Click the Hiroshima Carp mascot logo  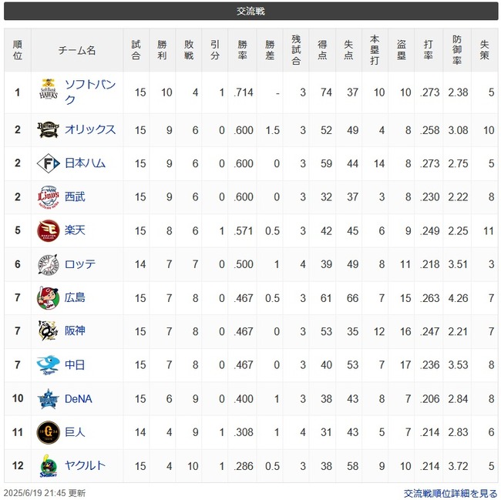[48, 298]
